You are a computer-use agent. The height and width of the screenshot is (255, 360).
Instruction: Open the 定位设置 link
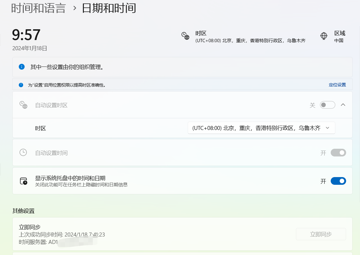point(337,85)
